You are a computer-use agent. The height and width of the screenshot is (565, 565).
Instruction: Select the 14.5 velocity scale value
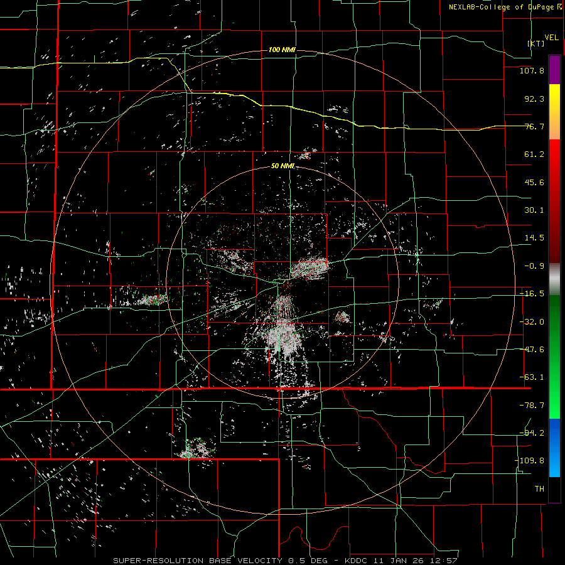pos(534,238)
